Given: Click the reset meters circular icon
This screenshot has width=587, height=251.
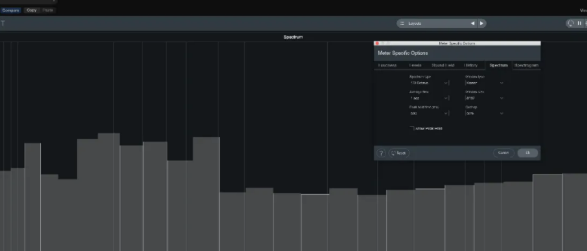Looking at the screenshot, I should coord(571,23).
